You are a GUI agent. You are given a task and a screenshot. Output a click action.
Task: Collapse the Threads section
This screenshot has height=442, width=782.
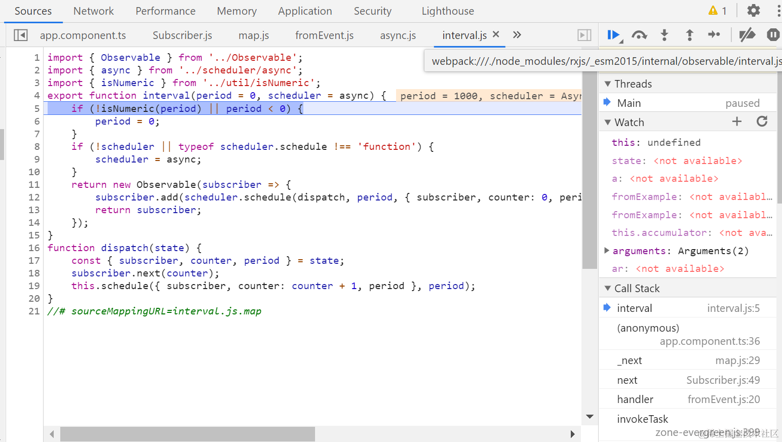608,84
